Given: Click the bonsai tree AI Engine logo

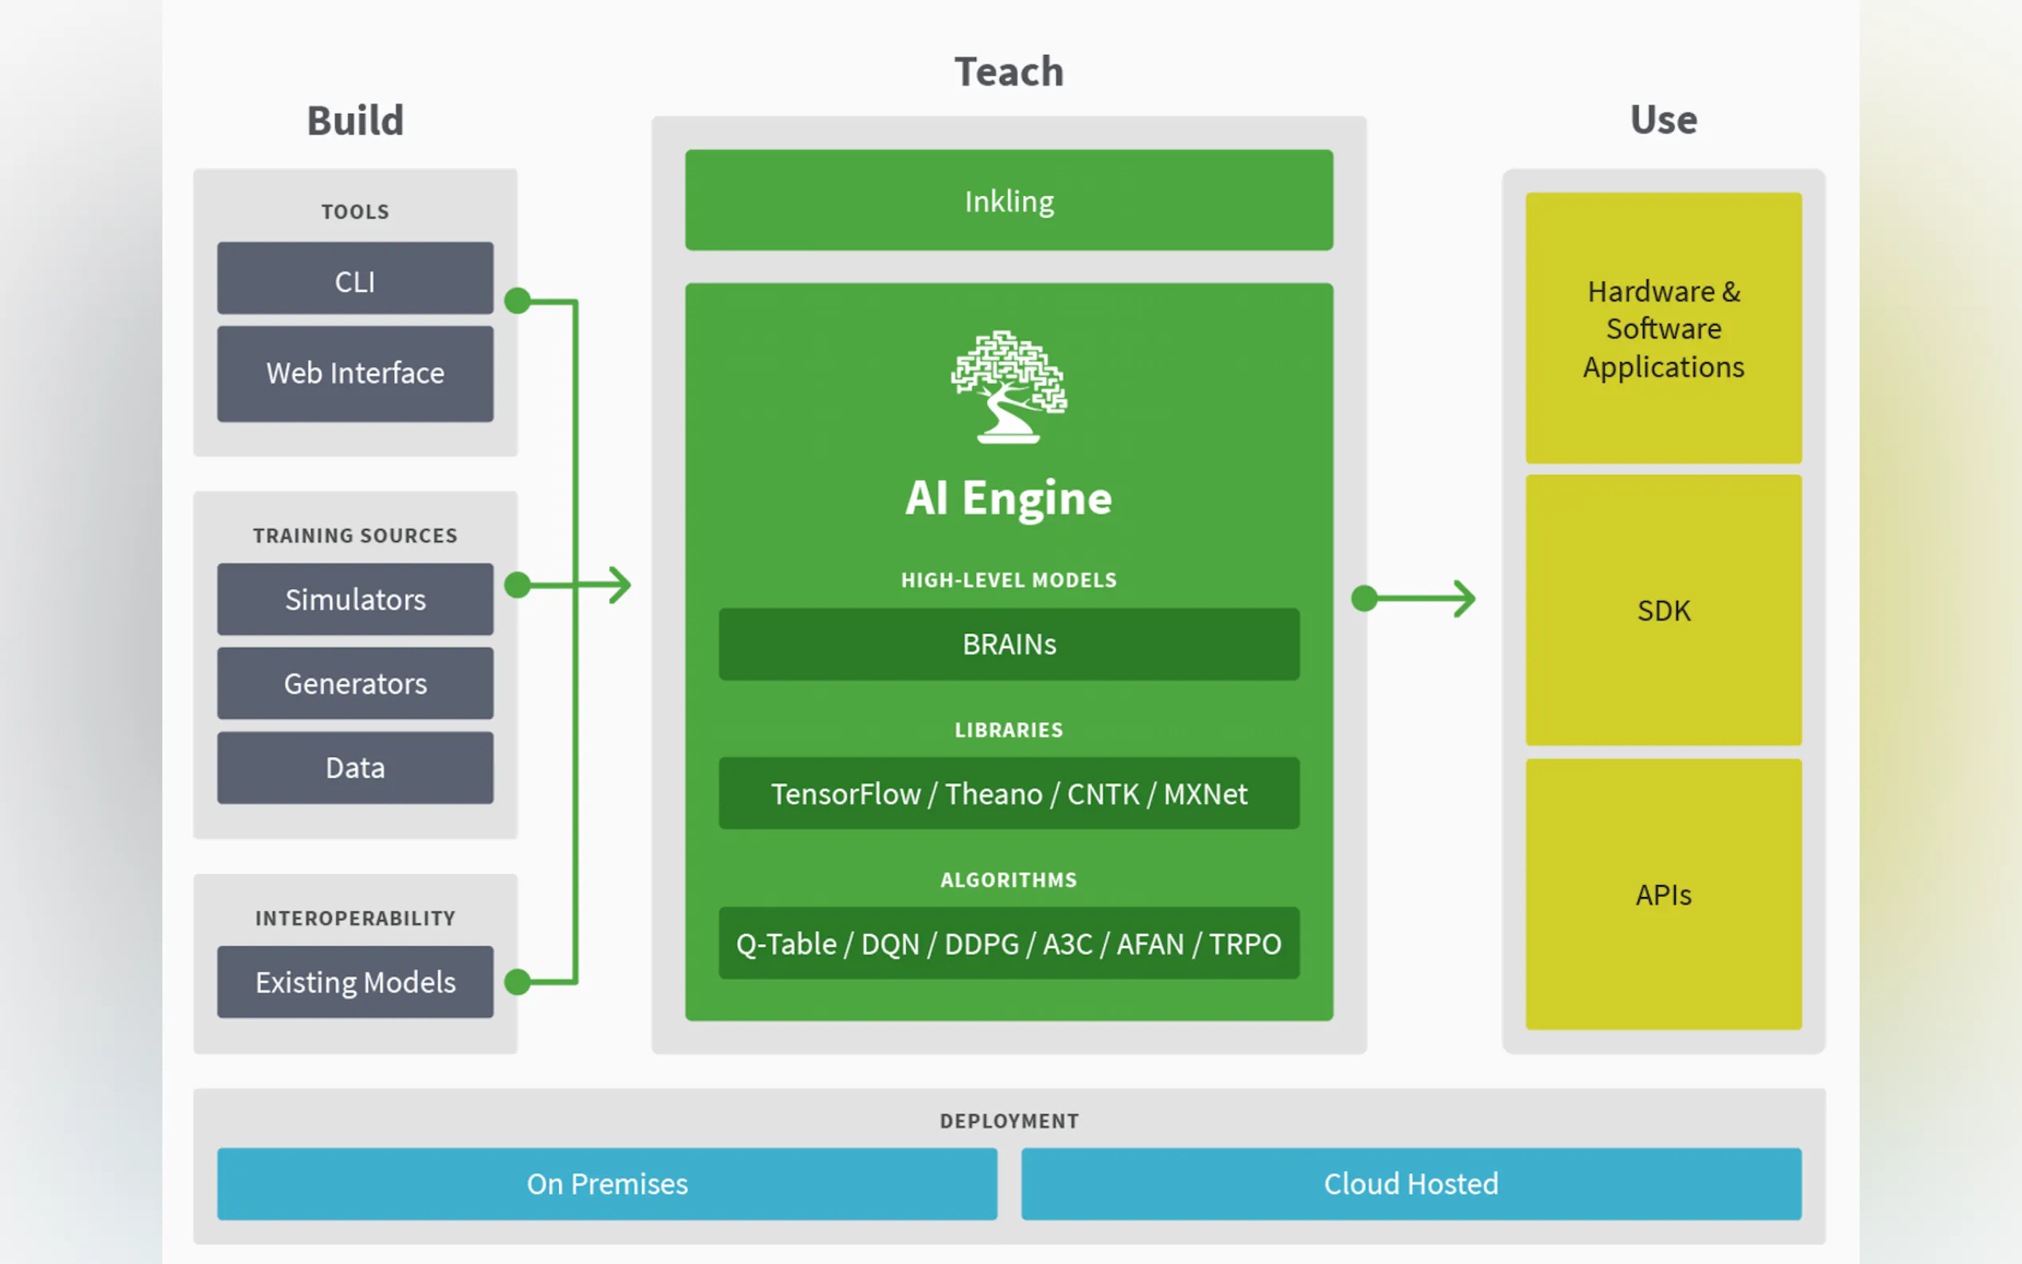Looking at the screenshot, I should tap(1009, 386).
